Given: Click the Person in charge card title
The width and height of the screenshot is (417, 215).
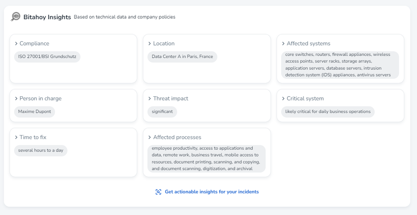Looking at the screenshot, I should (x=40, y=99).
